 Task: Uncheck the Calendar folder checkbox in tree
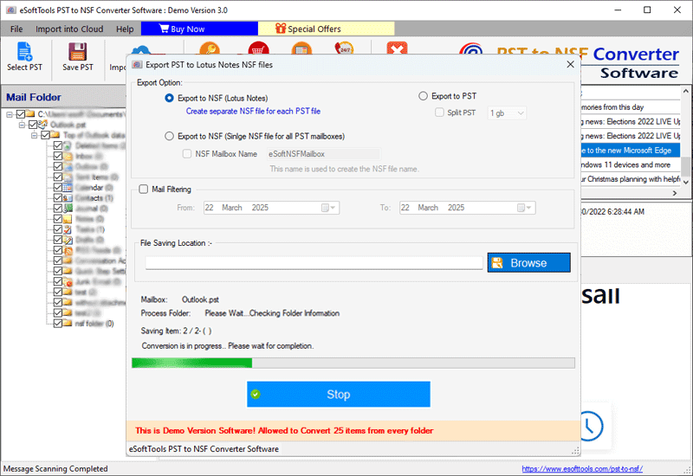coord(57,188)
